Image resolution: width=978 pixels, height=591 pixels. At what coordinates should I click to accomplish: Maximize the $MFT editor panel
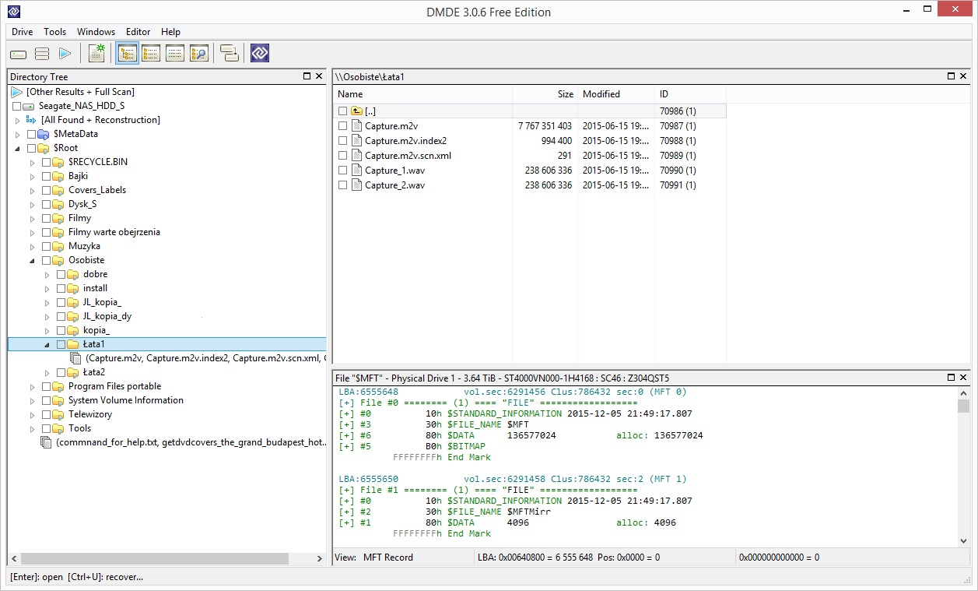click(x=952, y=378)
